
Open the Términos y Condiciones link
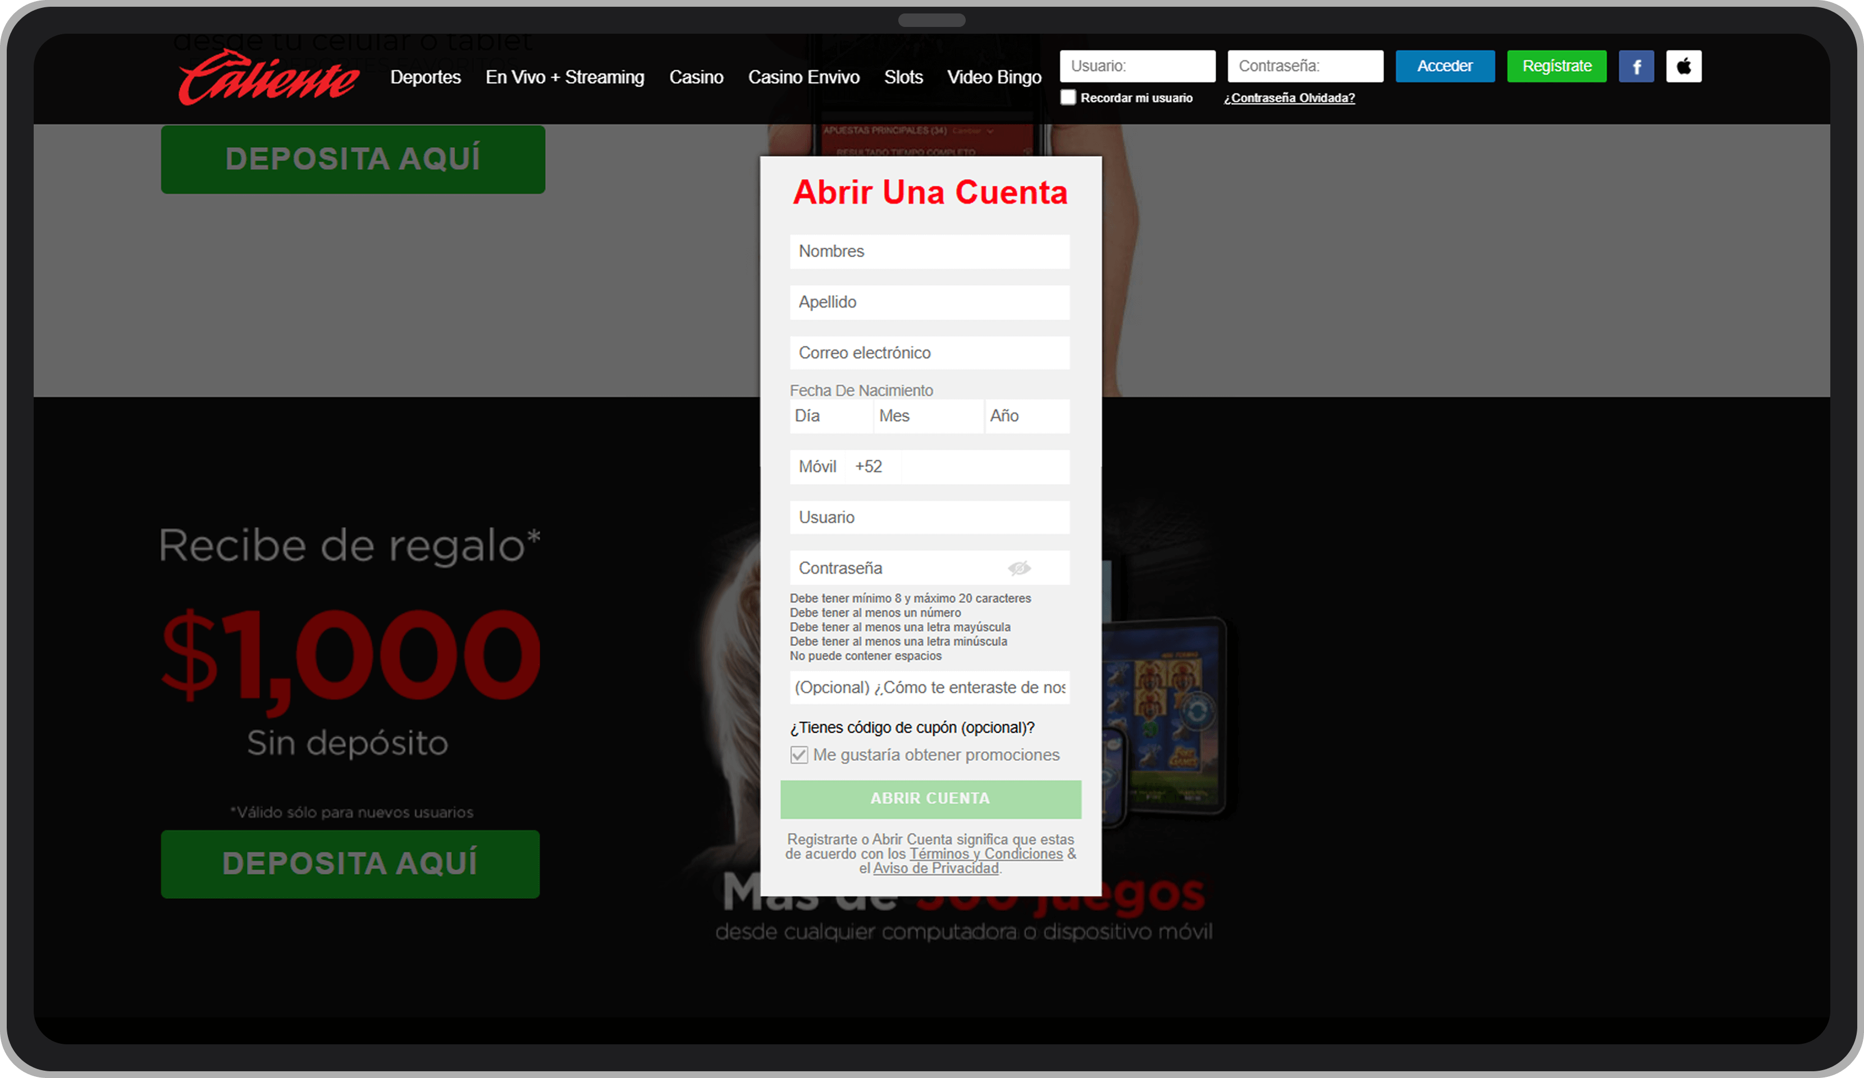985,854
